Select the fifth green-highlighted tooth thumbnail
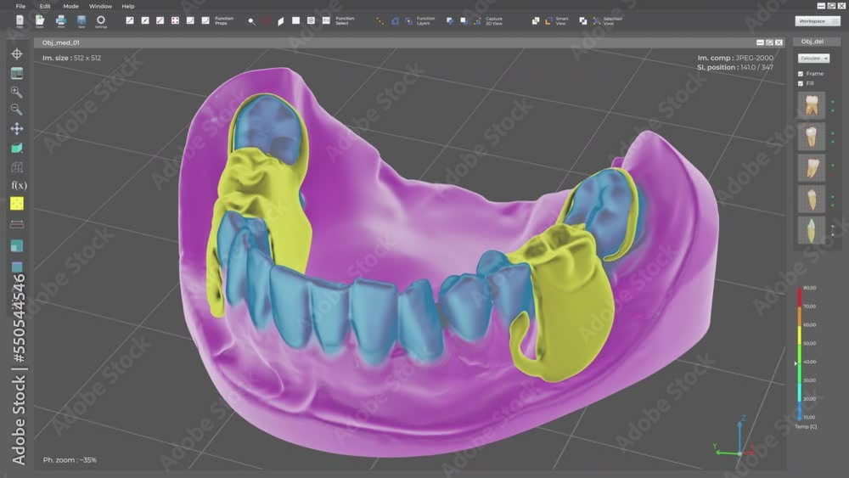This screenshot has height=478, width=849. [811, 230]
